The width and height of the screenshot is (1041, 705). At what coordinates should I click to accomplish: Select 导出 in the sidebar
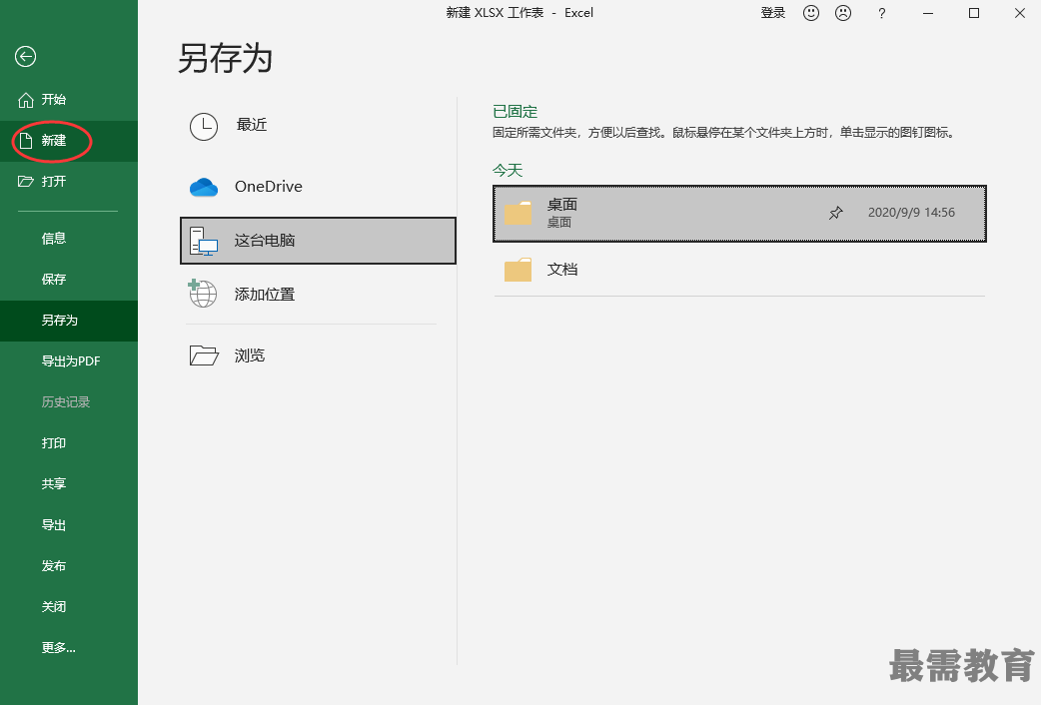pos(54,525)
